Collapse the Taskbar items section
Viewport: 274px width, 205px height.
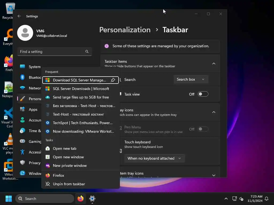click(214, 64)
